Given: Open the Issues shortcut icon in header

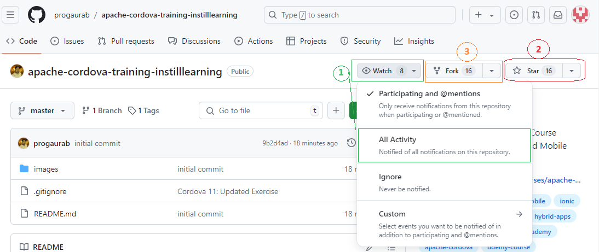Looking at the screenshot, I should [514, 15].
